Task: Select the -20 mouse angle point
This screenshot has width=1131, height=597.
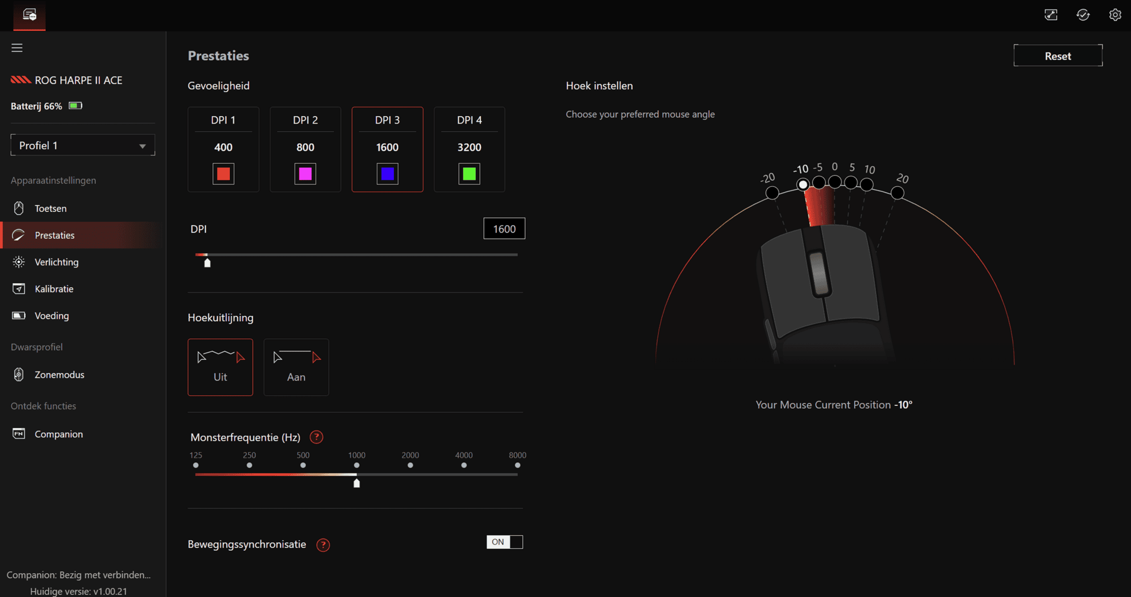Action: [772, 193]
